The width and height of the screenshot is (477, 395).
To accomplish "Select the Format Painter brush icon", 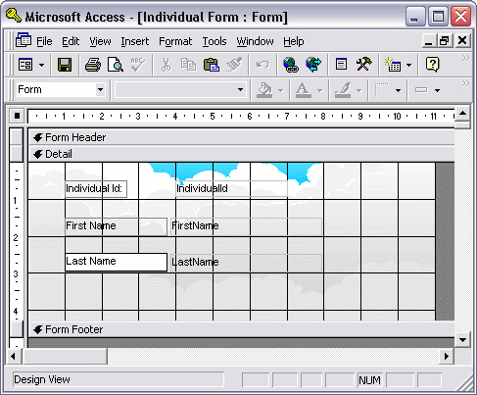I will pos(234,65).
